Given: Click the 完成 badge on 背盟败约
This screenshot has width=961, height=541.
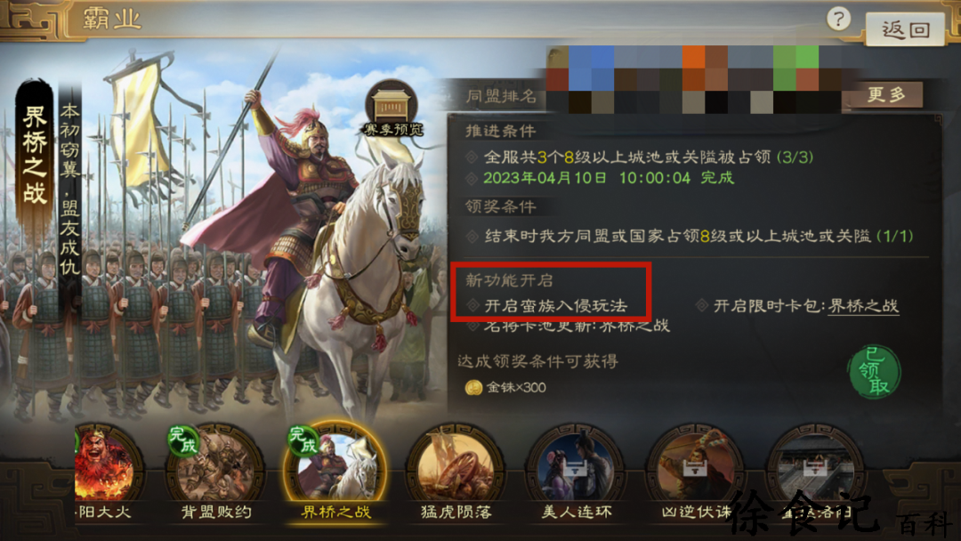Looking at the screenshot, I should pyautogui.click(x=182, y=440).
